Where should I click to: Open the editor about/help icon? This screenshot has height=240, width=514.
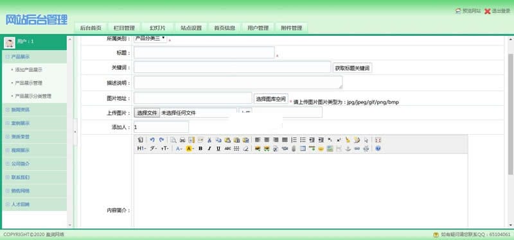(378, 148)
